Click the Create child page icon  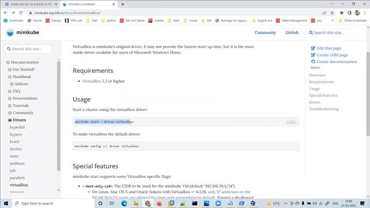313,55
